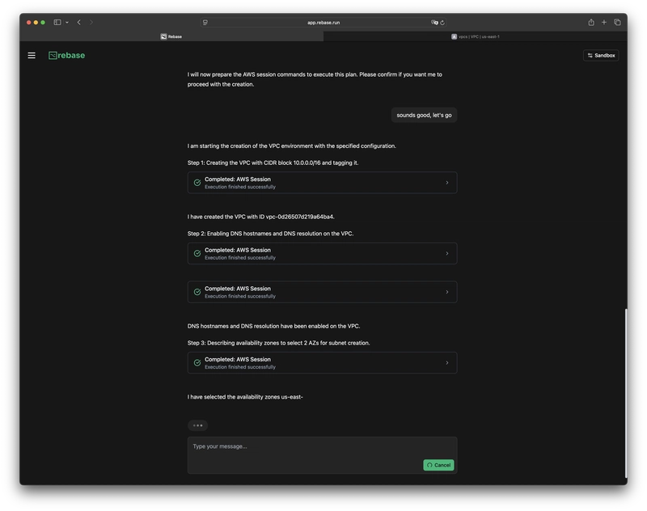Add a new tab with the plus icon
The height and width of the screenshot is (511, 647).
(604, 23)
